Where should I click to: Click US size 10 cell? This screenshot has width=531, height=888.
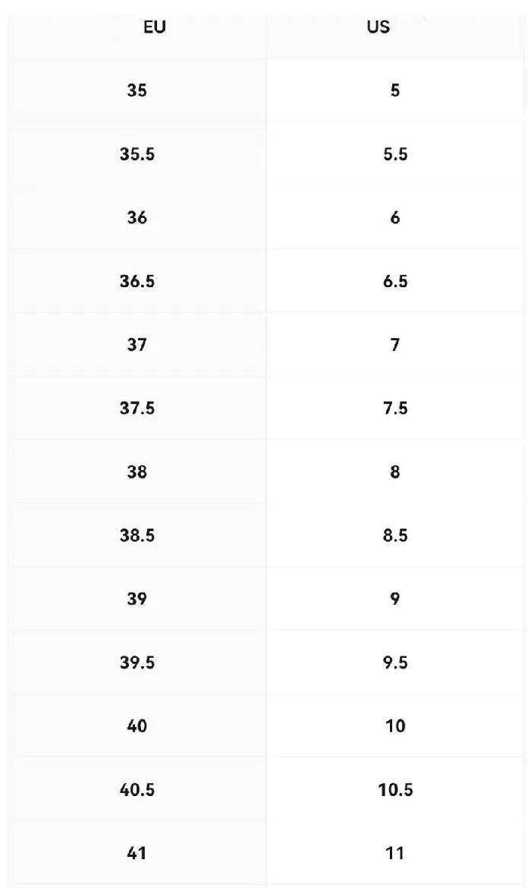coord(394,726)
